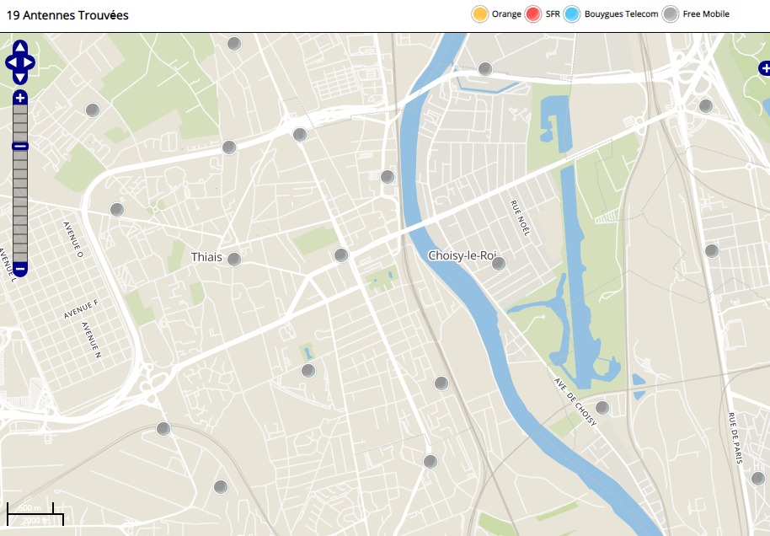Click the 19 Antennes Trouvées heading
Viewport: 770px width, 536px height.
pos(67,15)
